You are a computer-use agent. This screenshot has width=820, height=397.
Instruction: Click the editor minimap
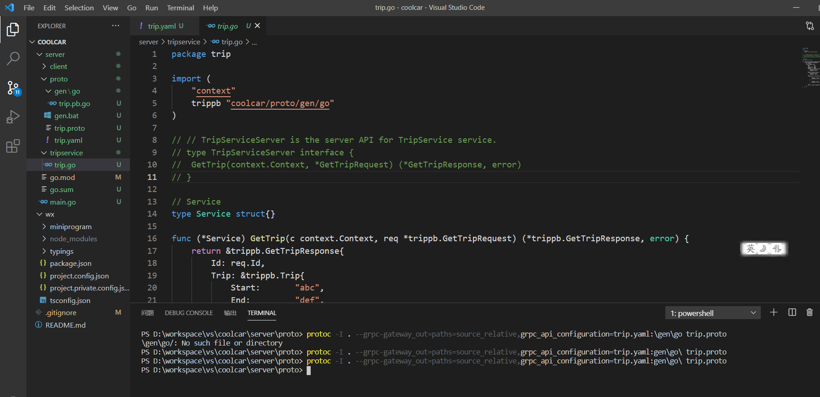pyautogui.click(x=810, y=67)
